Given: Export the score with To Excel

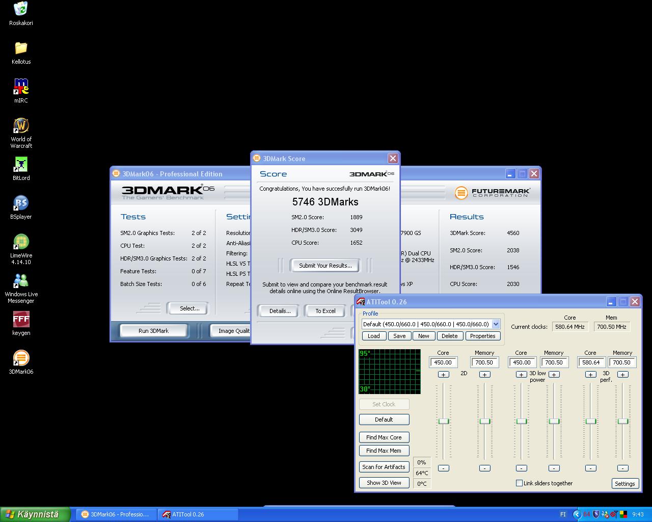Looking at the screenshot, I should [x=325, y=311].
